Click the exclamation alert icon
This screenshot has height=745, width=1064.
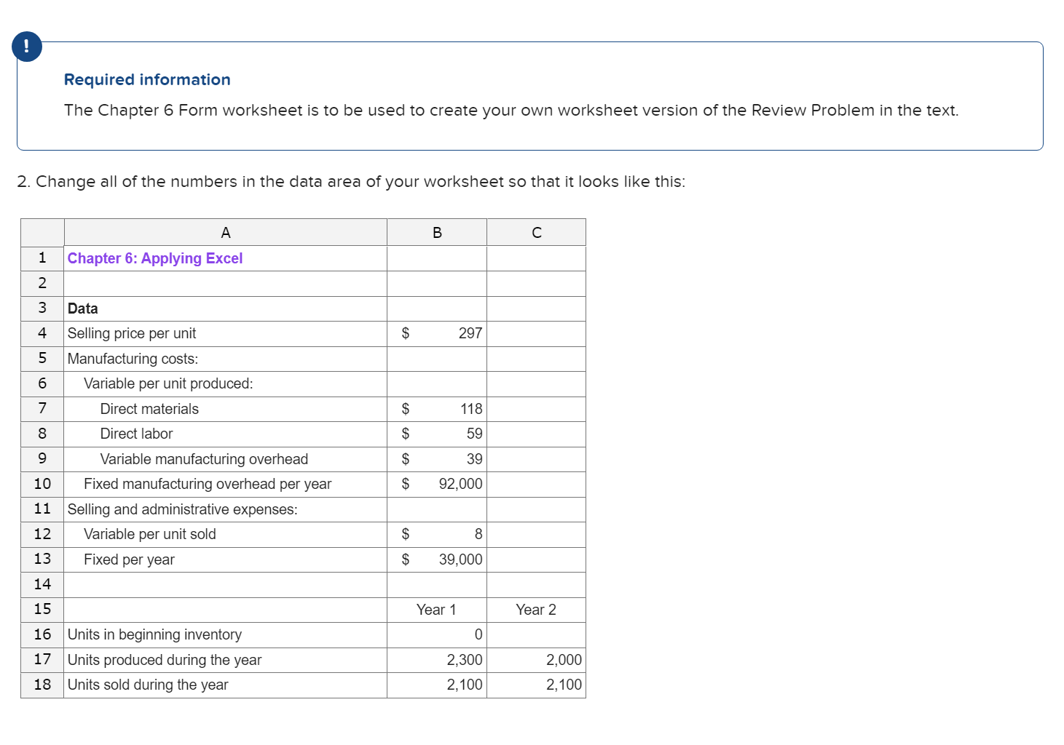click(26, 46)
